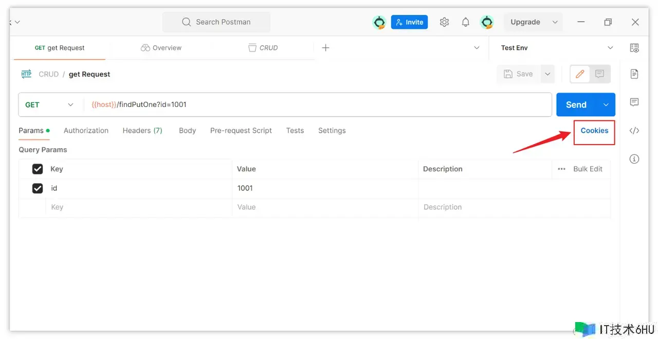This screenshot has width=658, height=339.
Task: Open the notifications bell
Action: 466,22
